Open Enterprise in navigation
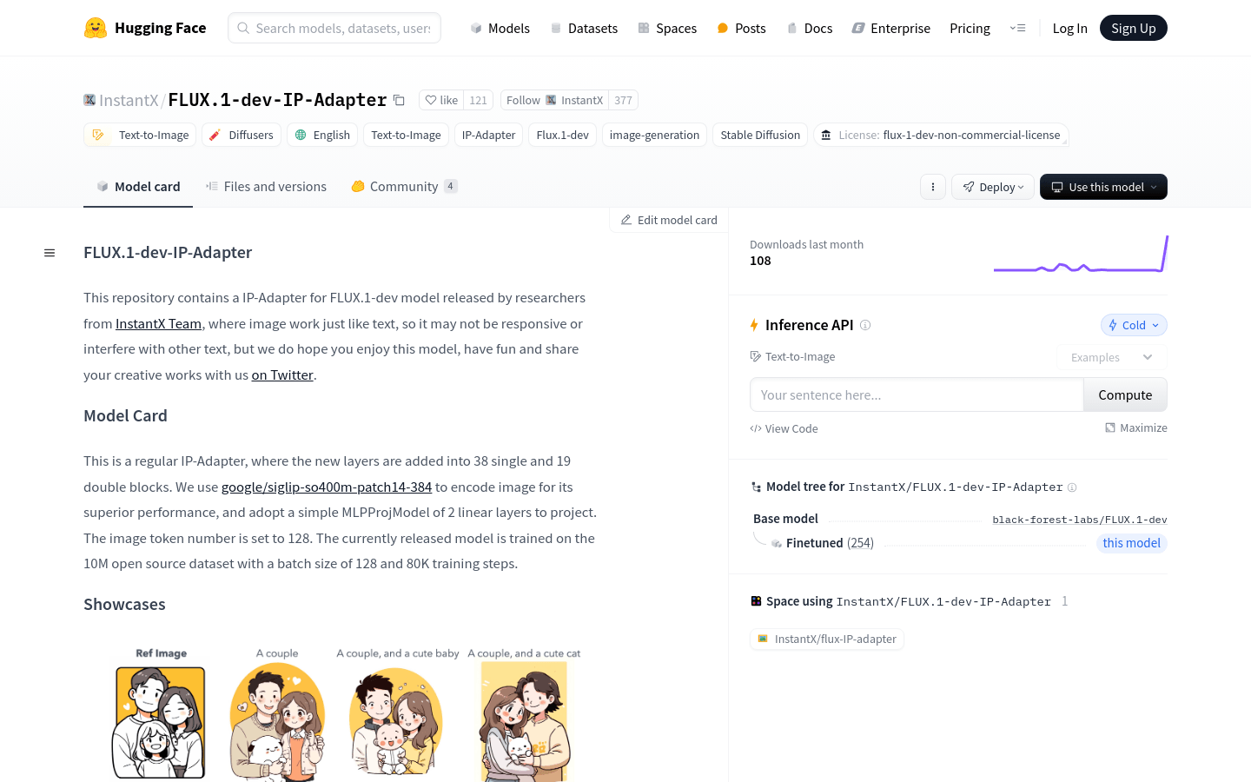Viewport: 1251px width, 782px height. 891,28
